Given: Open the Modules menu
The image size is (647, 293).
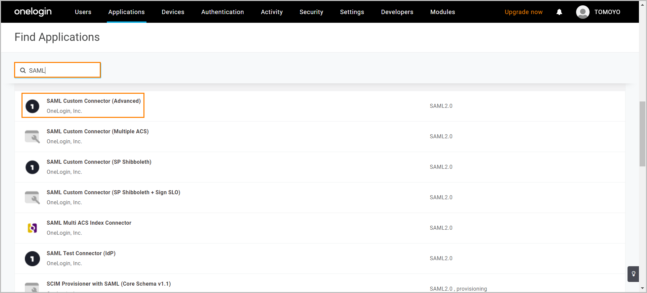Looking at the screenshot, I should [x=443, y=12].
